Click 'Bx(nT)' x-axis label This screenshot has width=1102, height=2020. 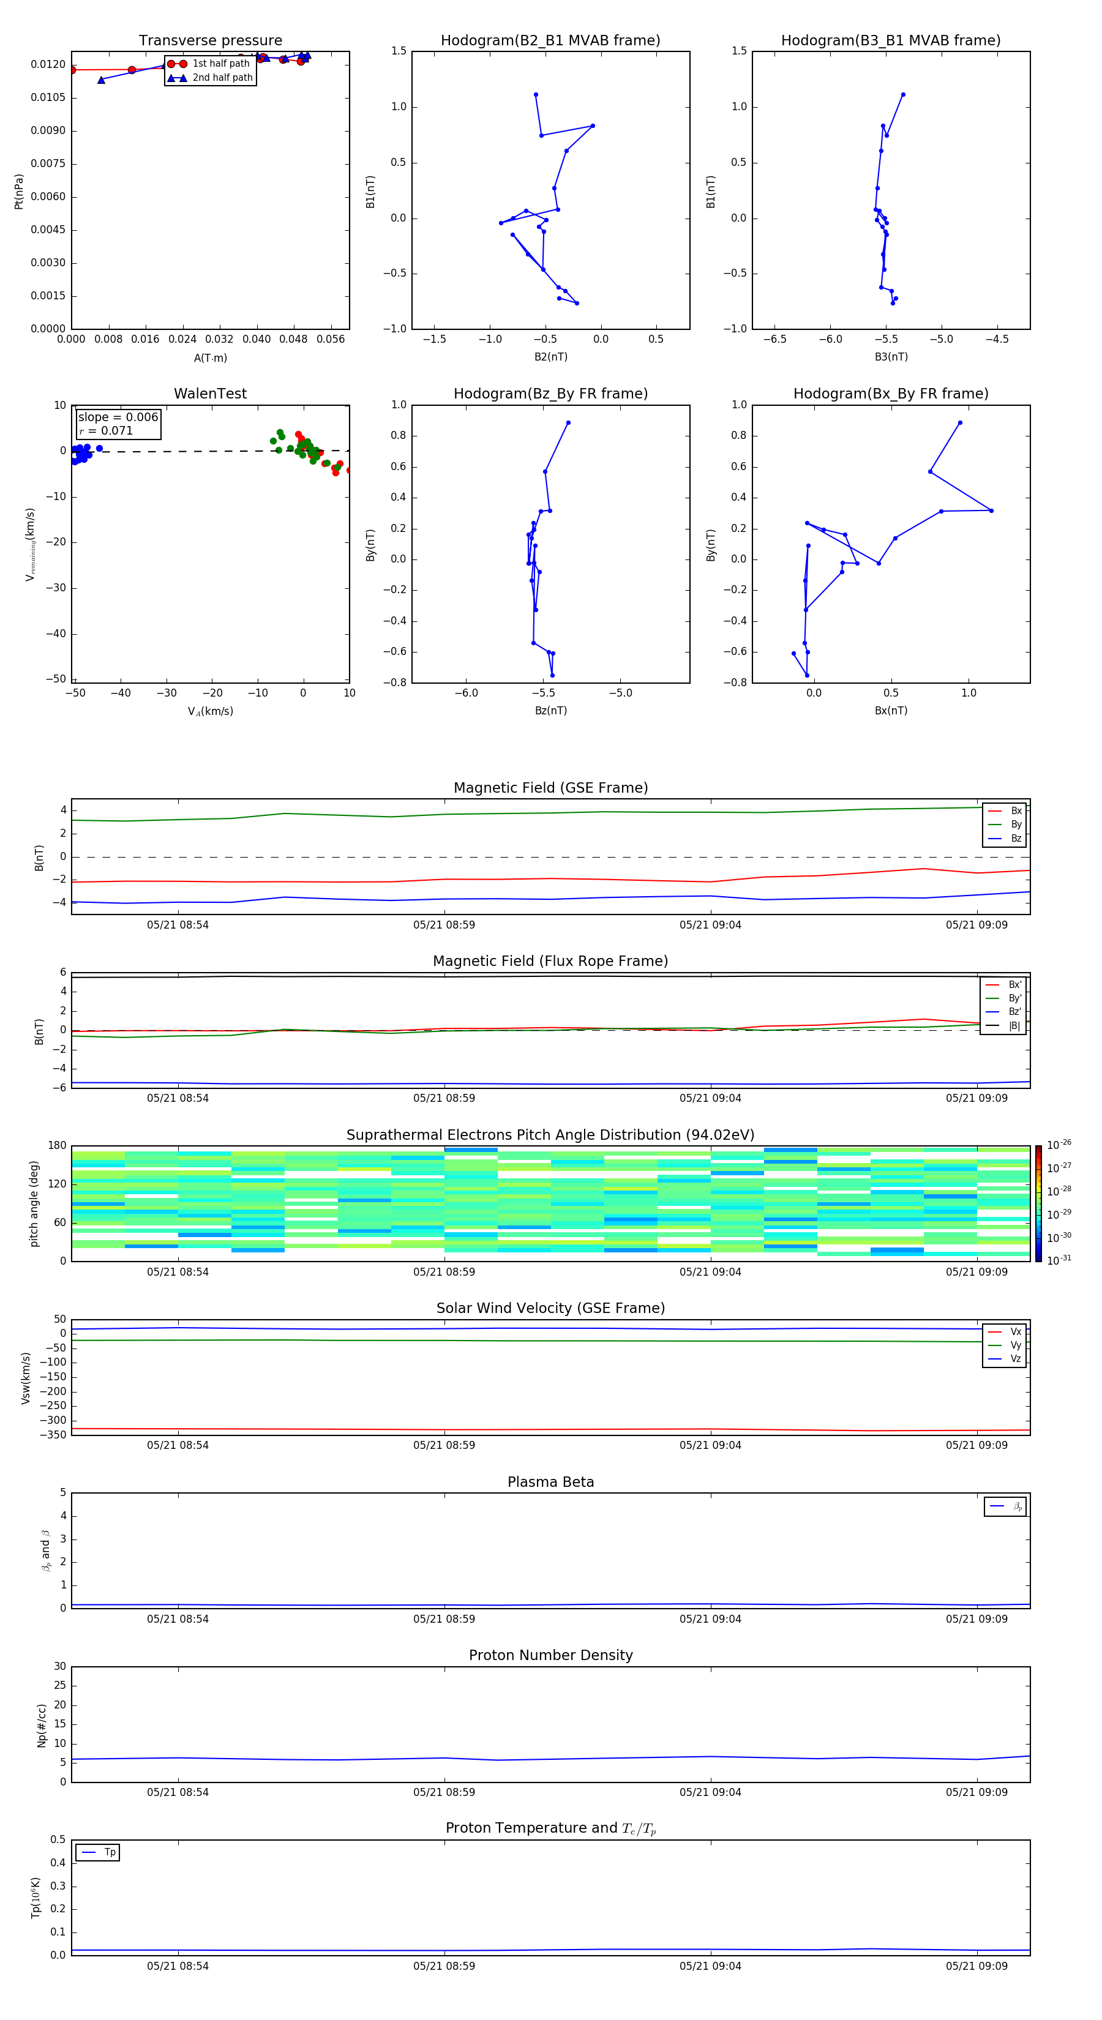891,711
